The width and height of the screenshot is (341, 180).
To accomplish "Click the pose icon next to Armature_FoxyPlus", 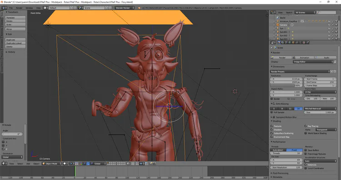I will [302, 21].
